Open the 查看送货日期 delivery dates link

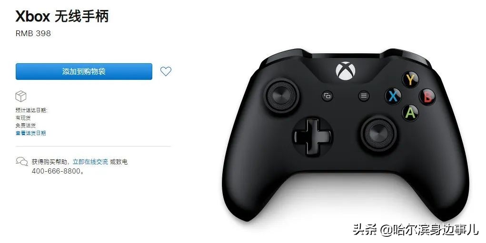click(x=30, y=133)
